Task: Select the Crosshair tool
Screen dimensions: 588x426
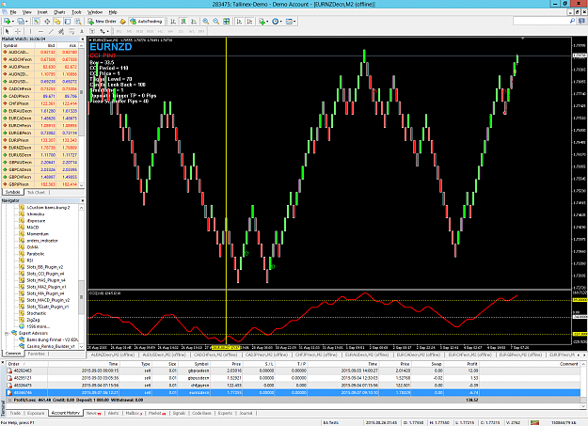Action: pos(17,31)
